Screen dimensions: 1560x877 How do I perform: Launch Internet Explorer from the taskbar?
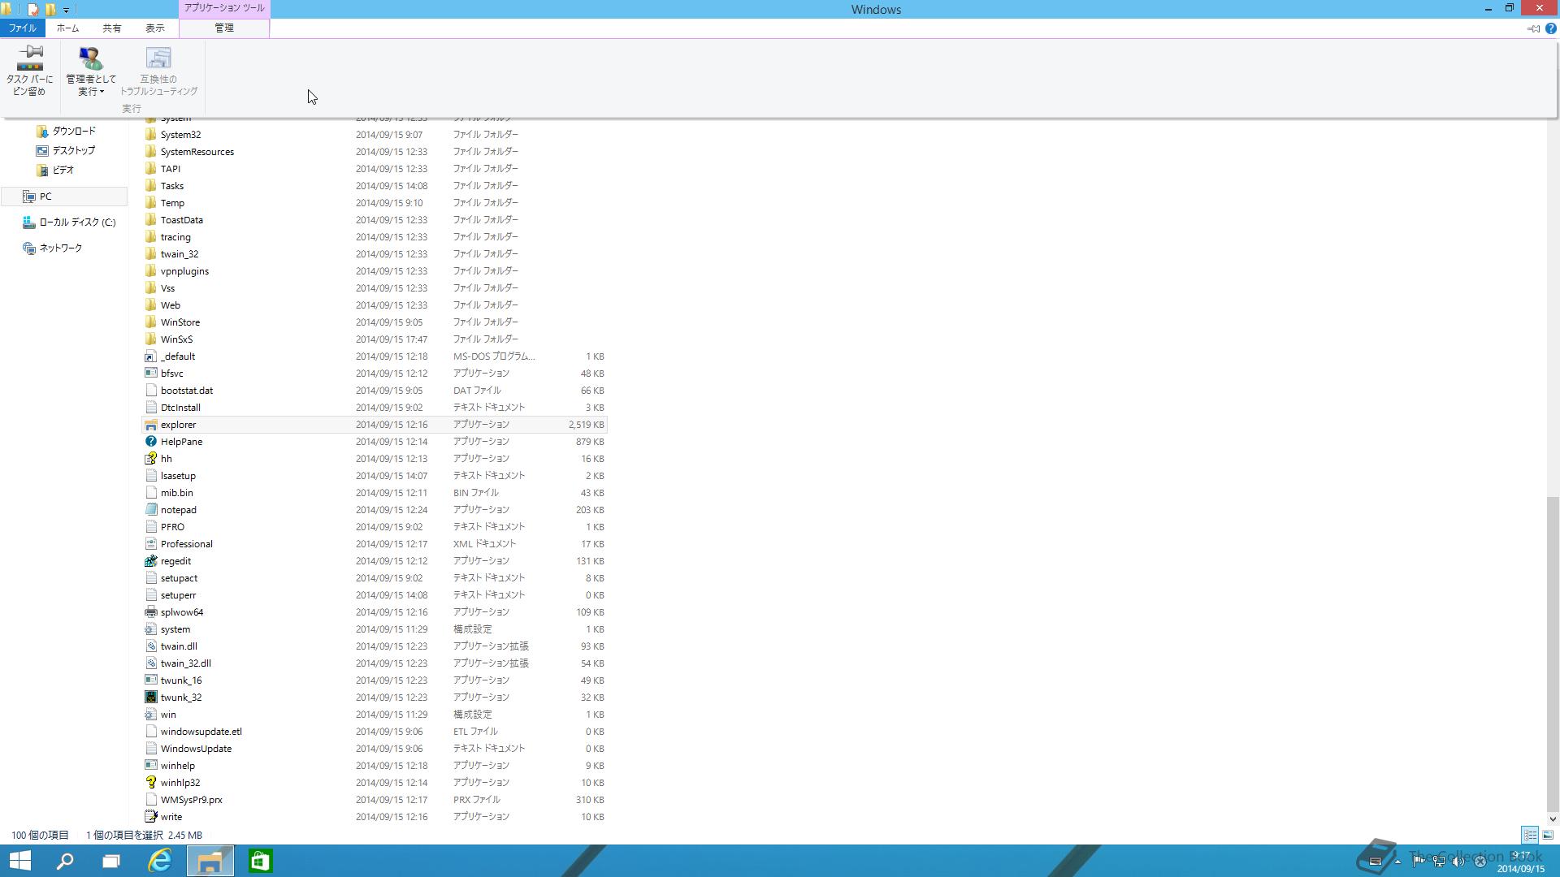[x=160, y=861]
